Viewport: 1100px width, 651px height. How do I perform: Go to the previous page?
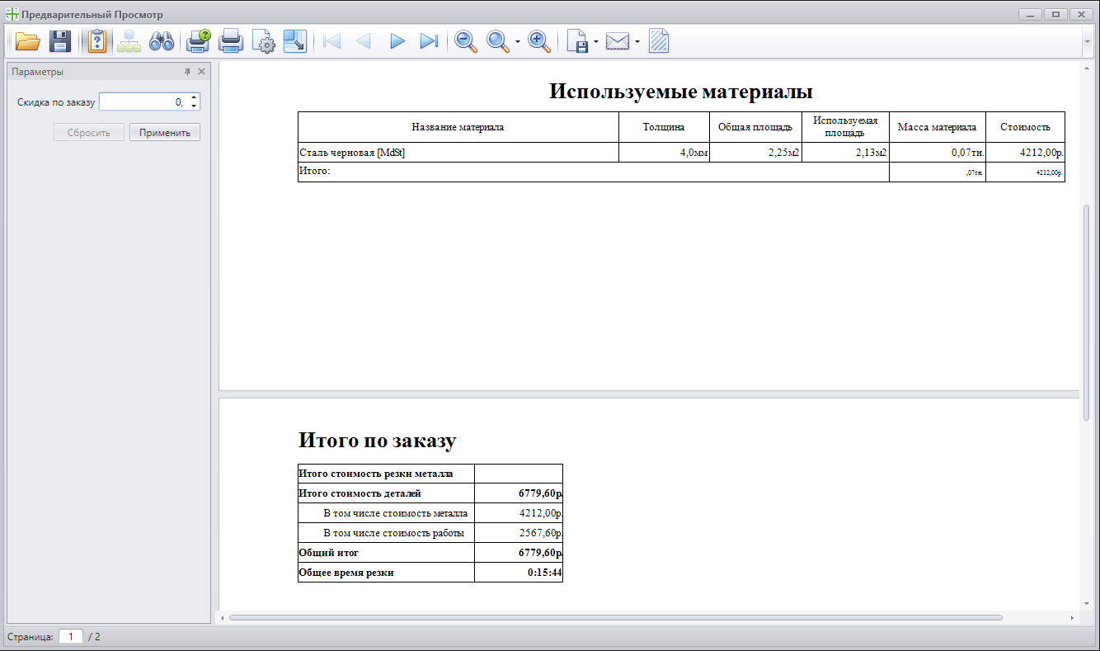(364, 41)
